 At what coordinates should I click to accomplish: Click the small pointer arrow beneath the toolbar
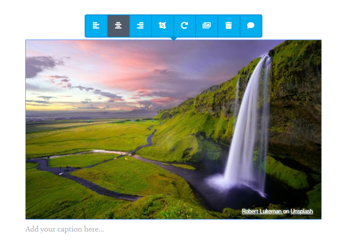point(174,39)
